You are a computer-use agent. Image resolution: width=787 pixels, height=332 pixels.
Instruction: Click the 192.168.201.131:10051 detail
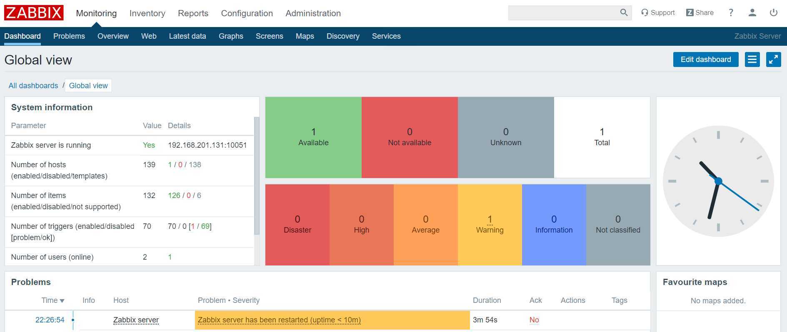207,145
